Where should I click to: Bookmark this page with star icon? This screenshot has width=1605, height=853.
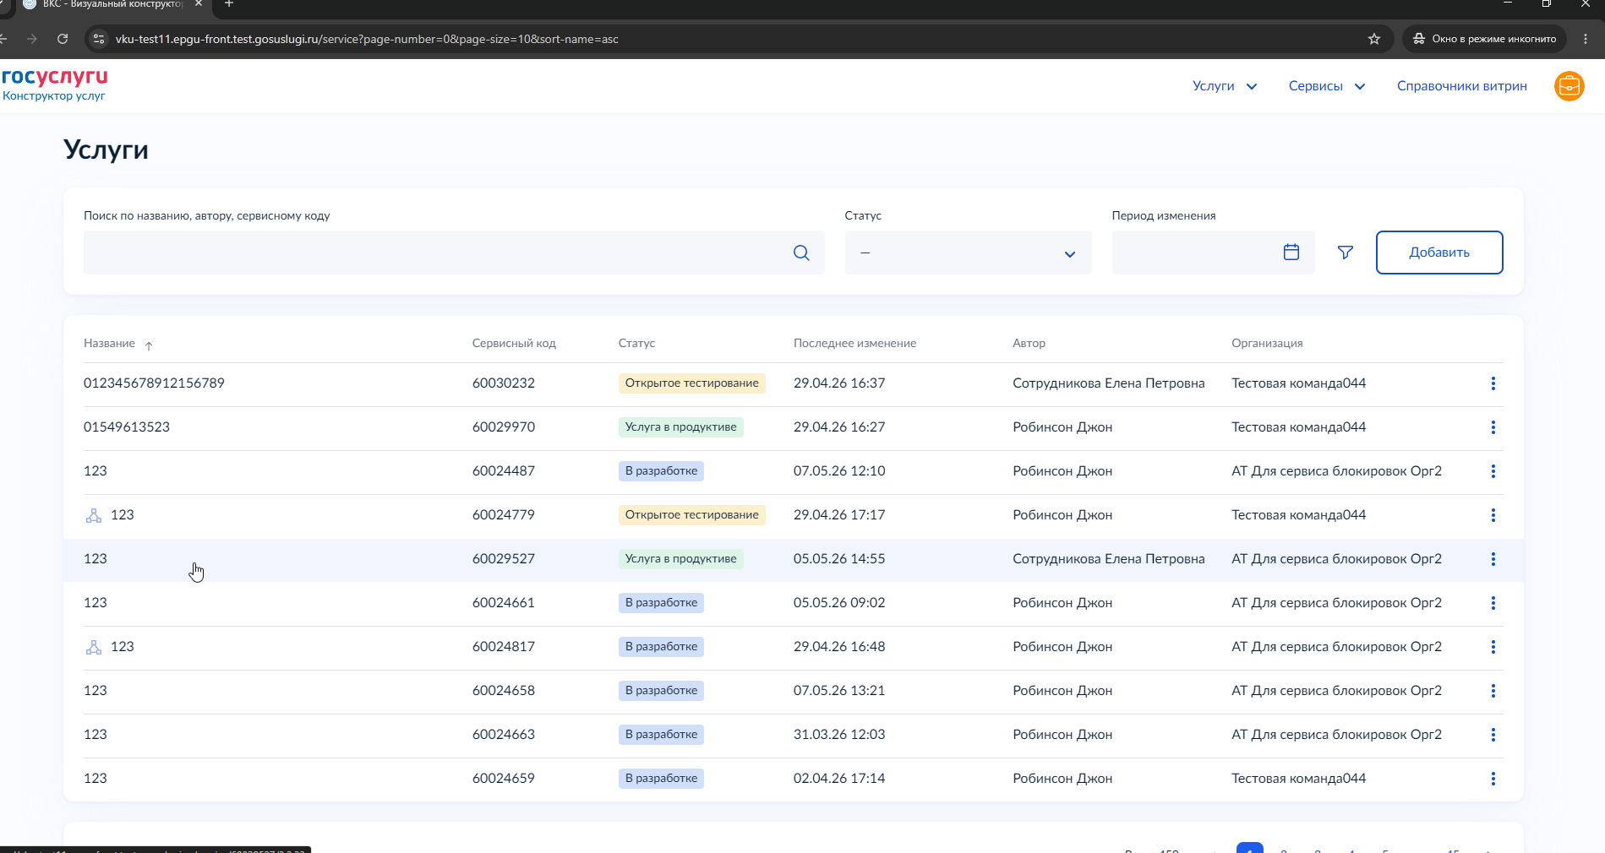(1374, 39)
